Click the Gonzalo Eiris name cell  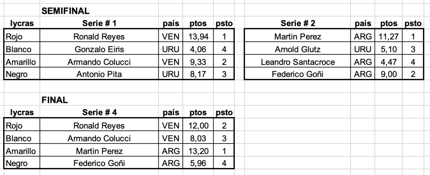click(x=99, y=49)
